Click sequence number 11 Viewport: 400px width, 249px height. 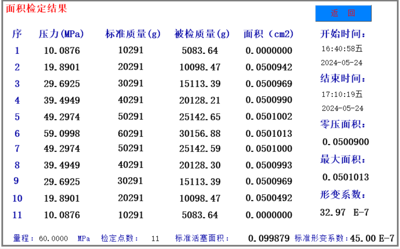[17, 215]
